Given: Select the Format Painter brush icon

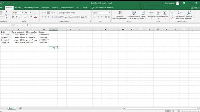Looking at the screenshot, I should (6, 18).
